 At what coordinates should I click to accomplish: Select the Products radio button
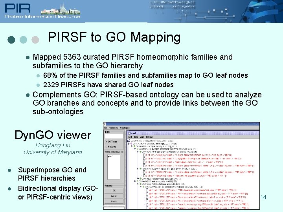106,146
